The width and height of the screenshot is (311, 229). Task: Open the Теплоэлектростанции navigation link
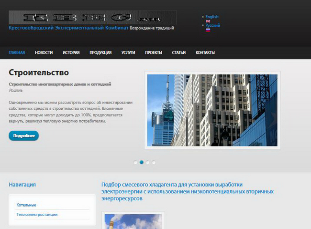coord(37,215)
